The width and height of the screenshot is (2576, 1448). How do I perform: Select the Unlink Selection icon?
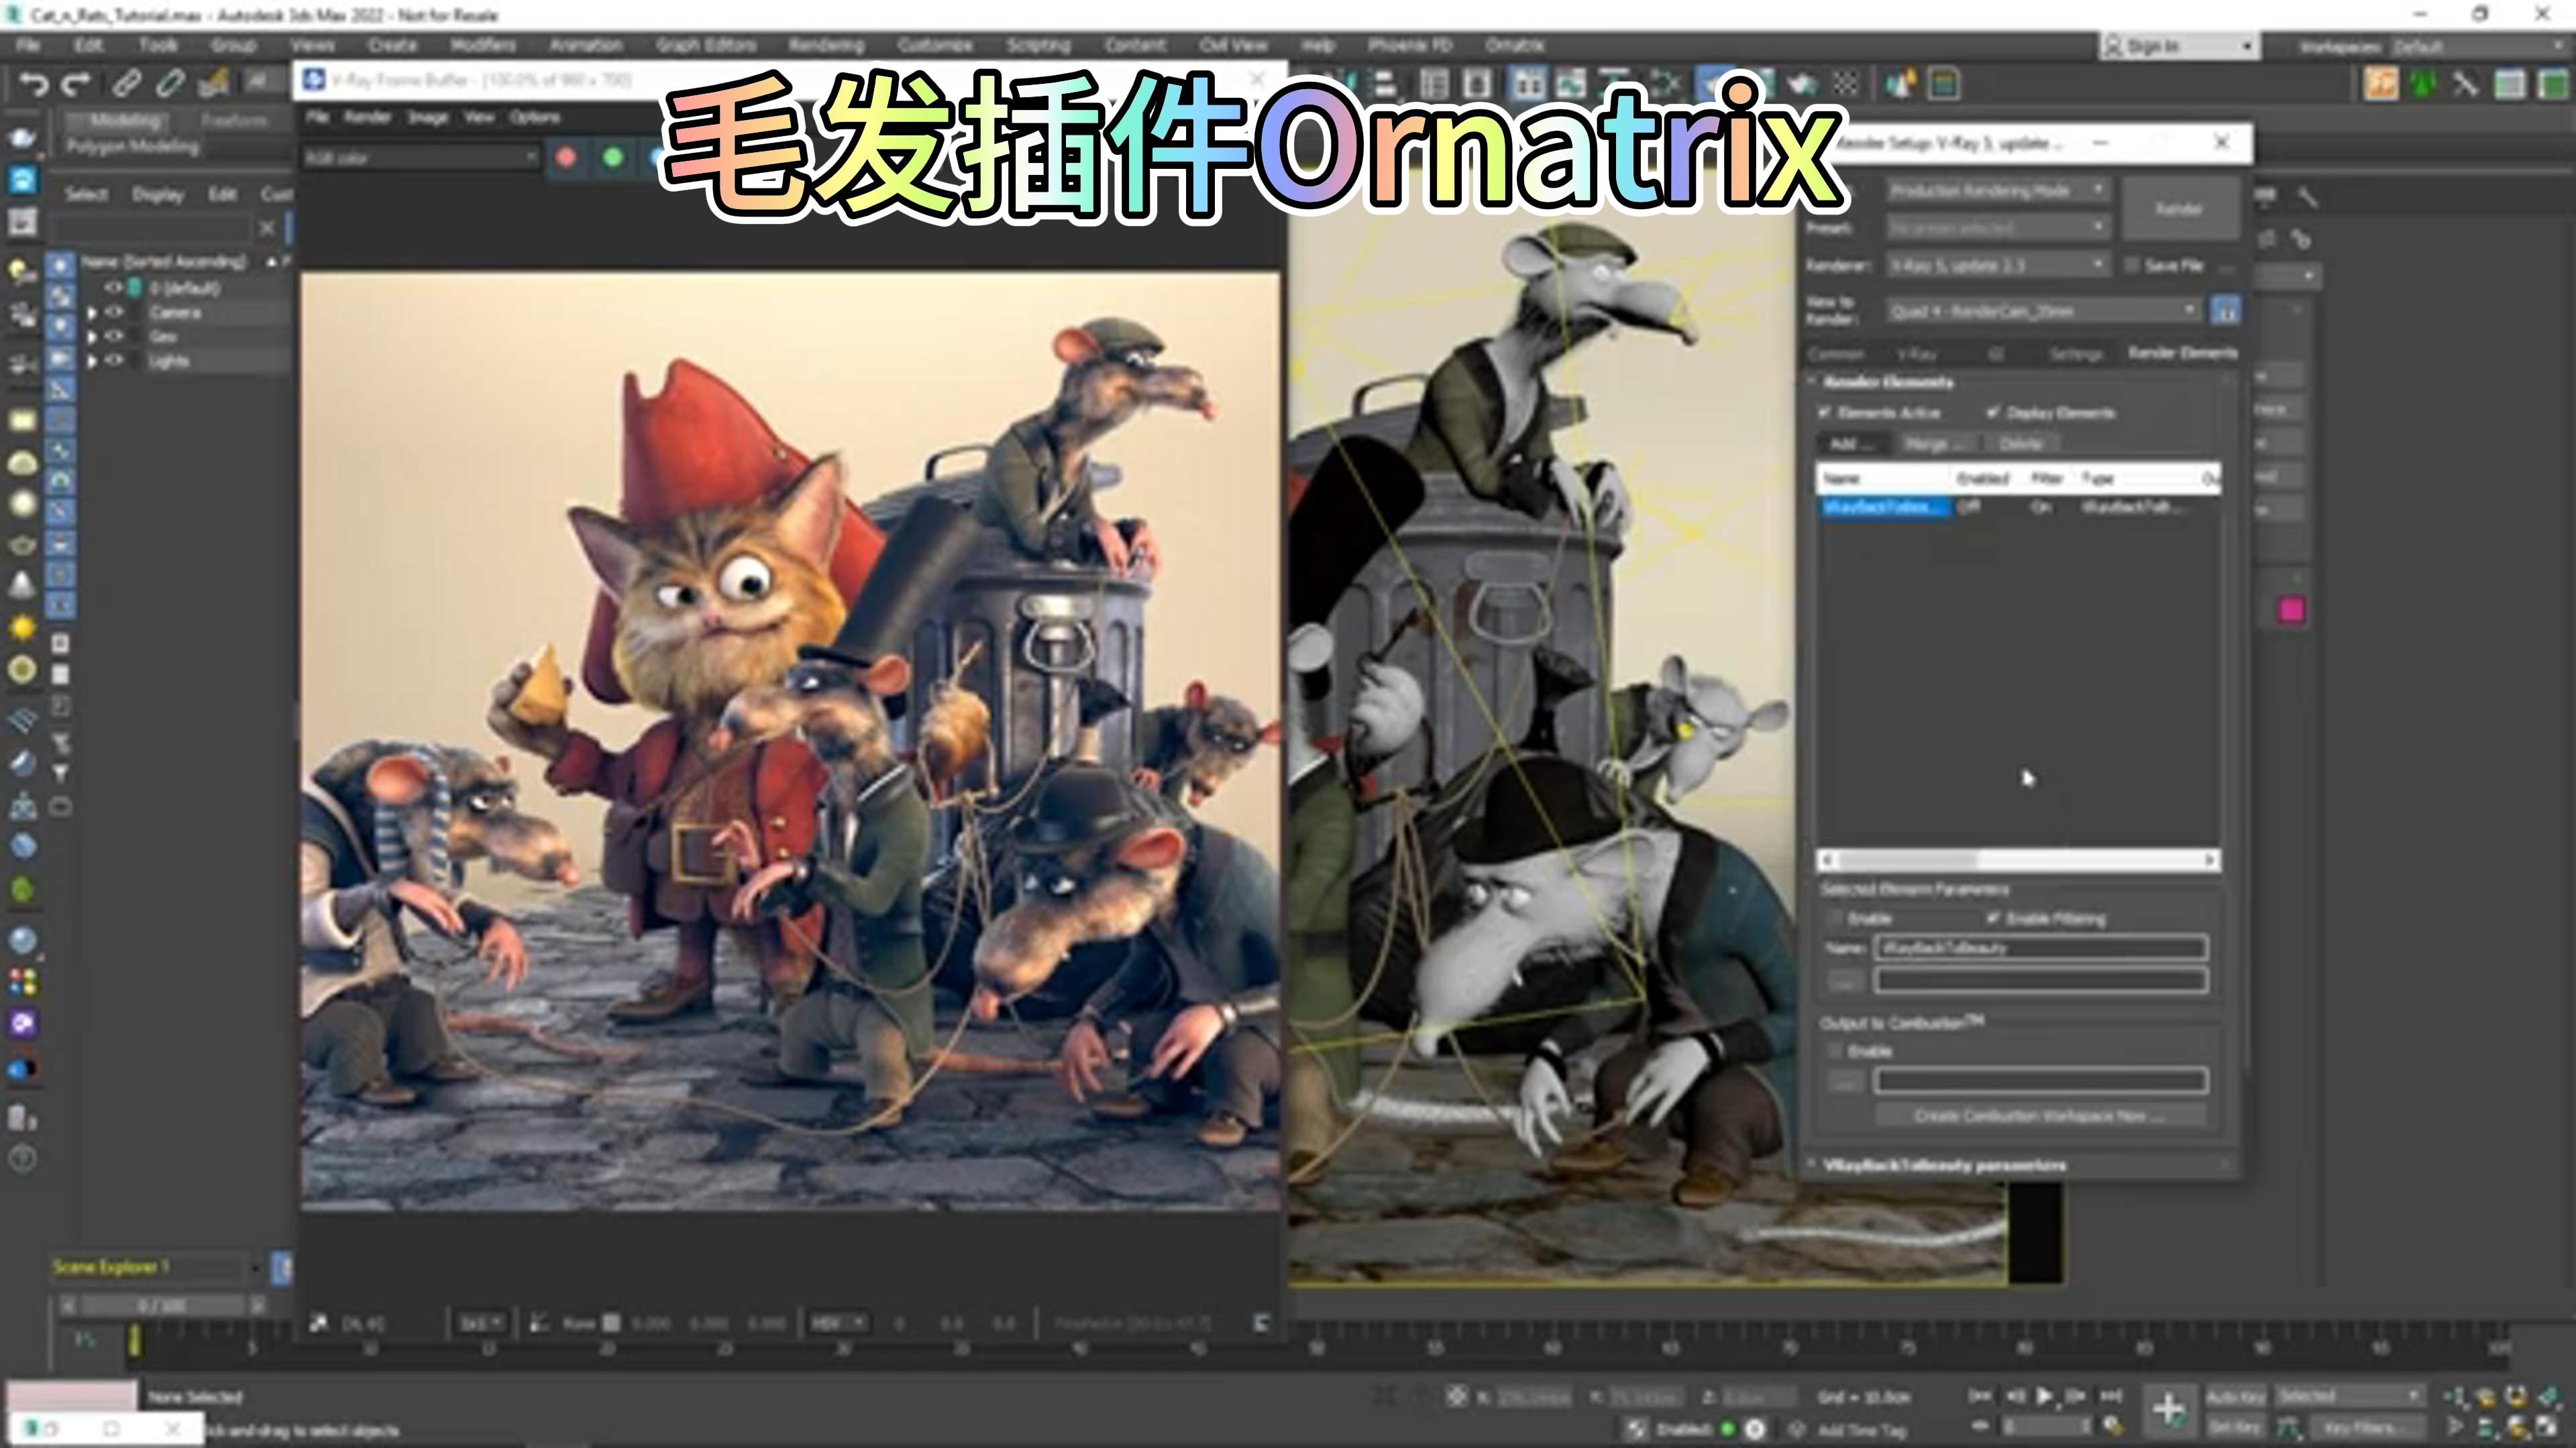(x=170, y=85)
